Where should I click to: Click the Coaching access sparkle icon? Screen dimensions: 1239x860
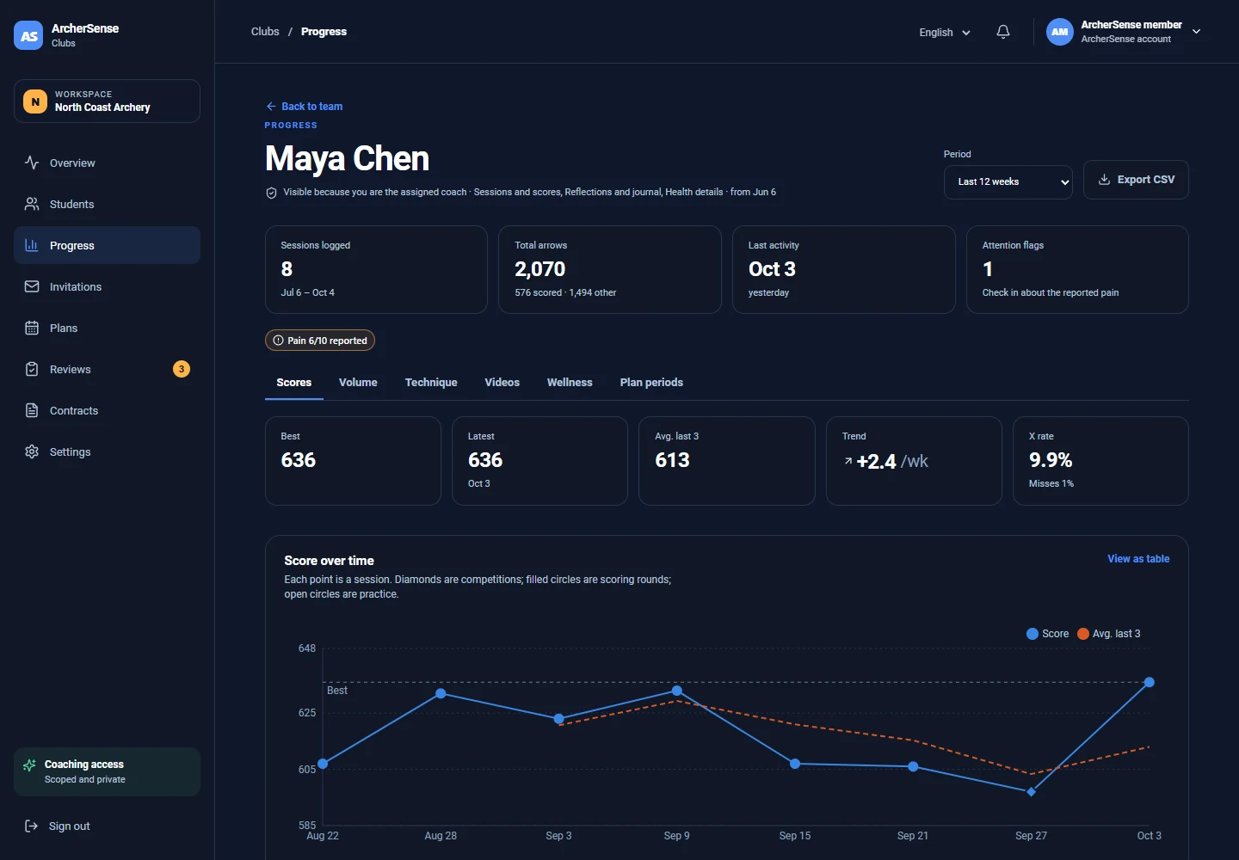point(30,765)
